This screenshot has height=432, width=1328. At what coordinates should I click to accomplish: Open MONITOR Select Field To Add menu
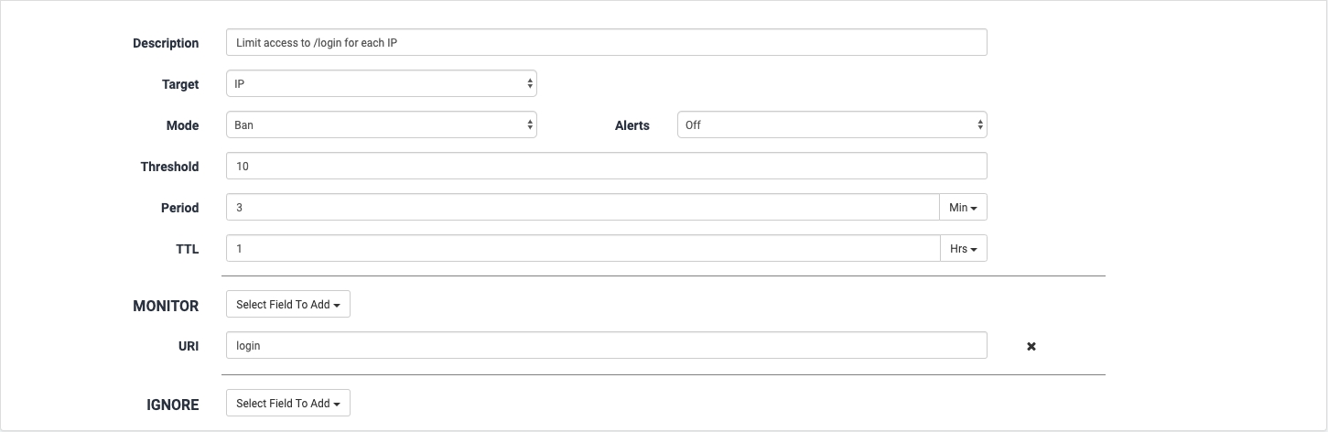pyautogui.click(x=287, y=305)
